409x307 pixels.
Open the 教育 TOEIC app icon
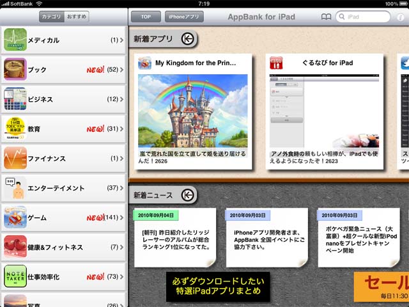[15, 129]
